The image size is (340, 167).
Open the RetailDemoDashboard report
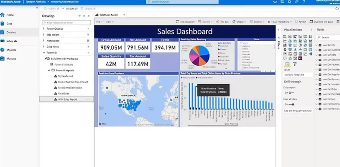(70, 88)
